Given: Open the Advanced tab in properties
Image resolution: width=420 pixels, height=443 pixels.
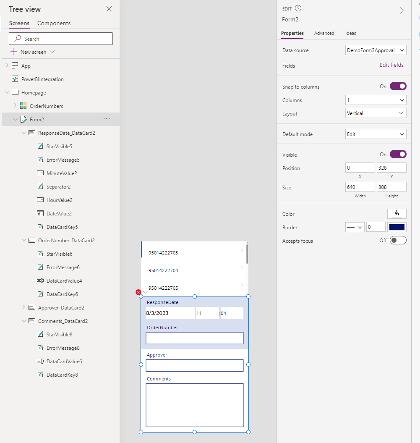Looking at the screenshot, I should point(324,33).
